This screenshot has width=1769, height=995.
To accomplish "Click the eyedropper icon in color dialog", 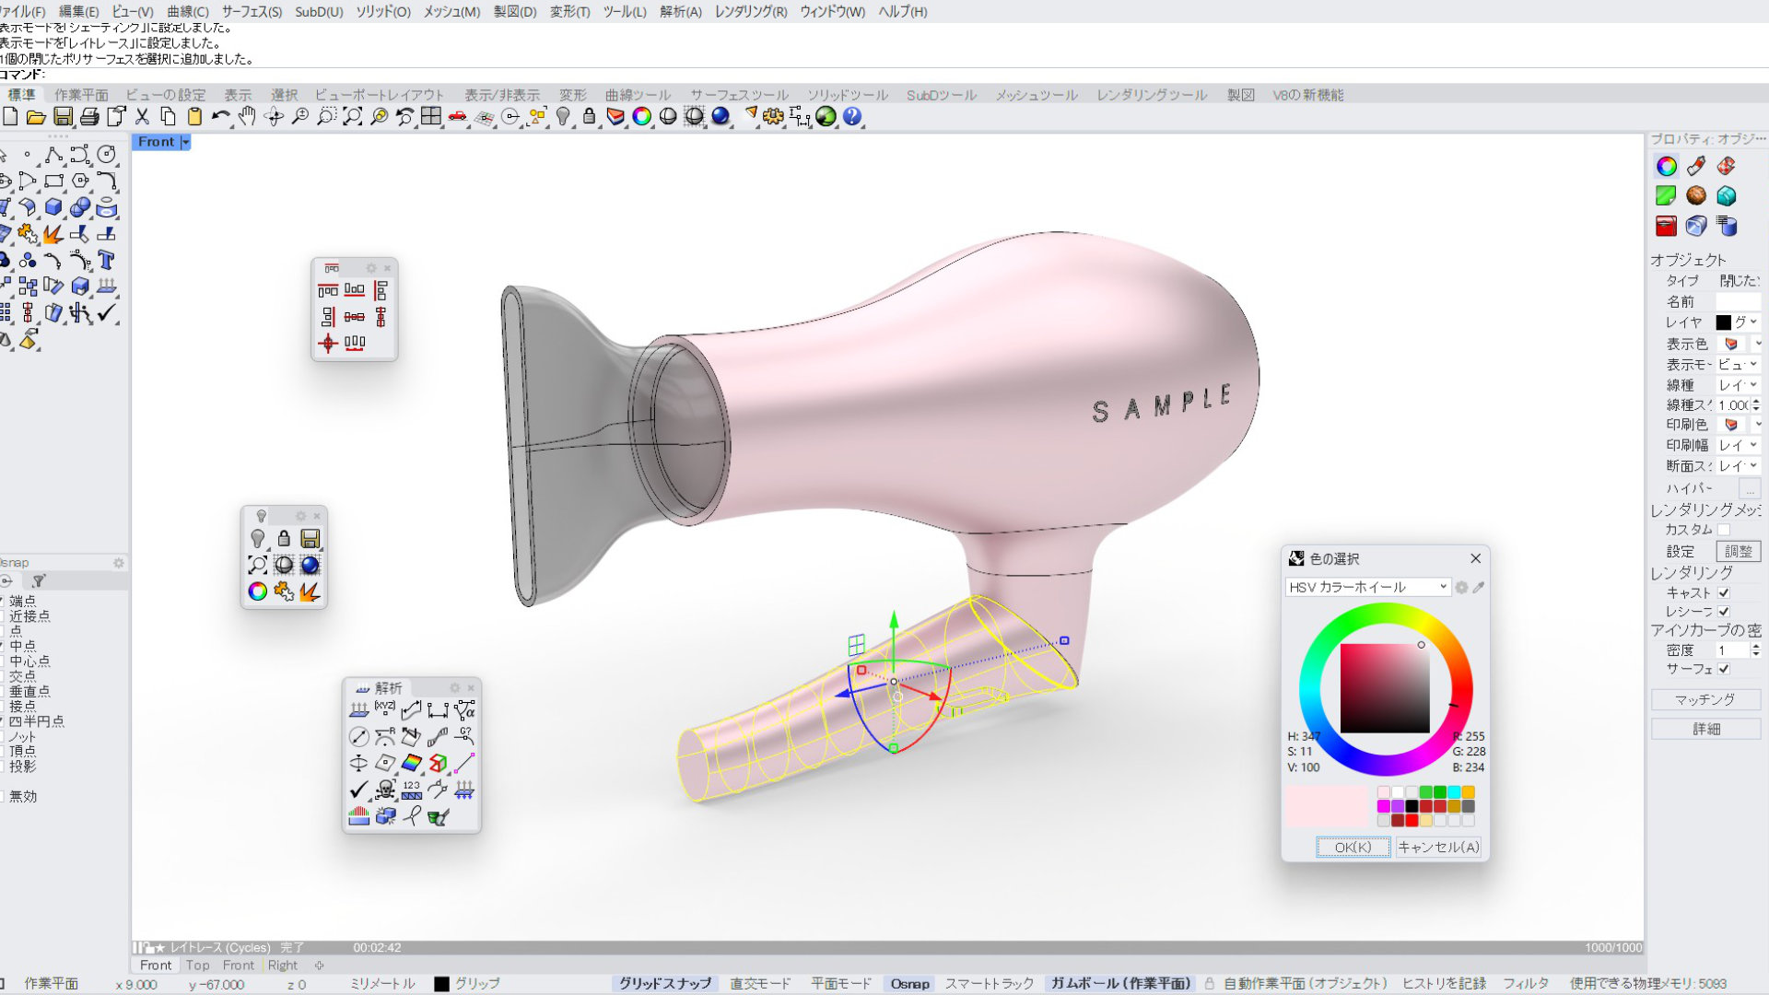I will click(1479, 588).
